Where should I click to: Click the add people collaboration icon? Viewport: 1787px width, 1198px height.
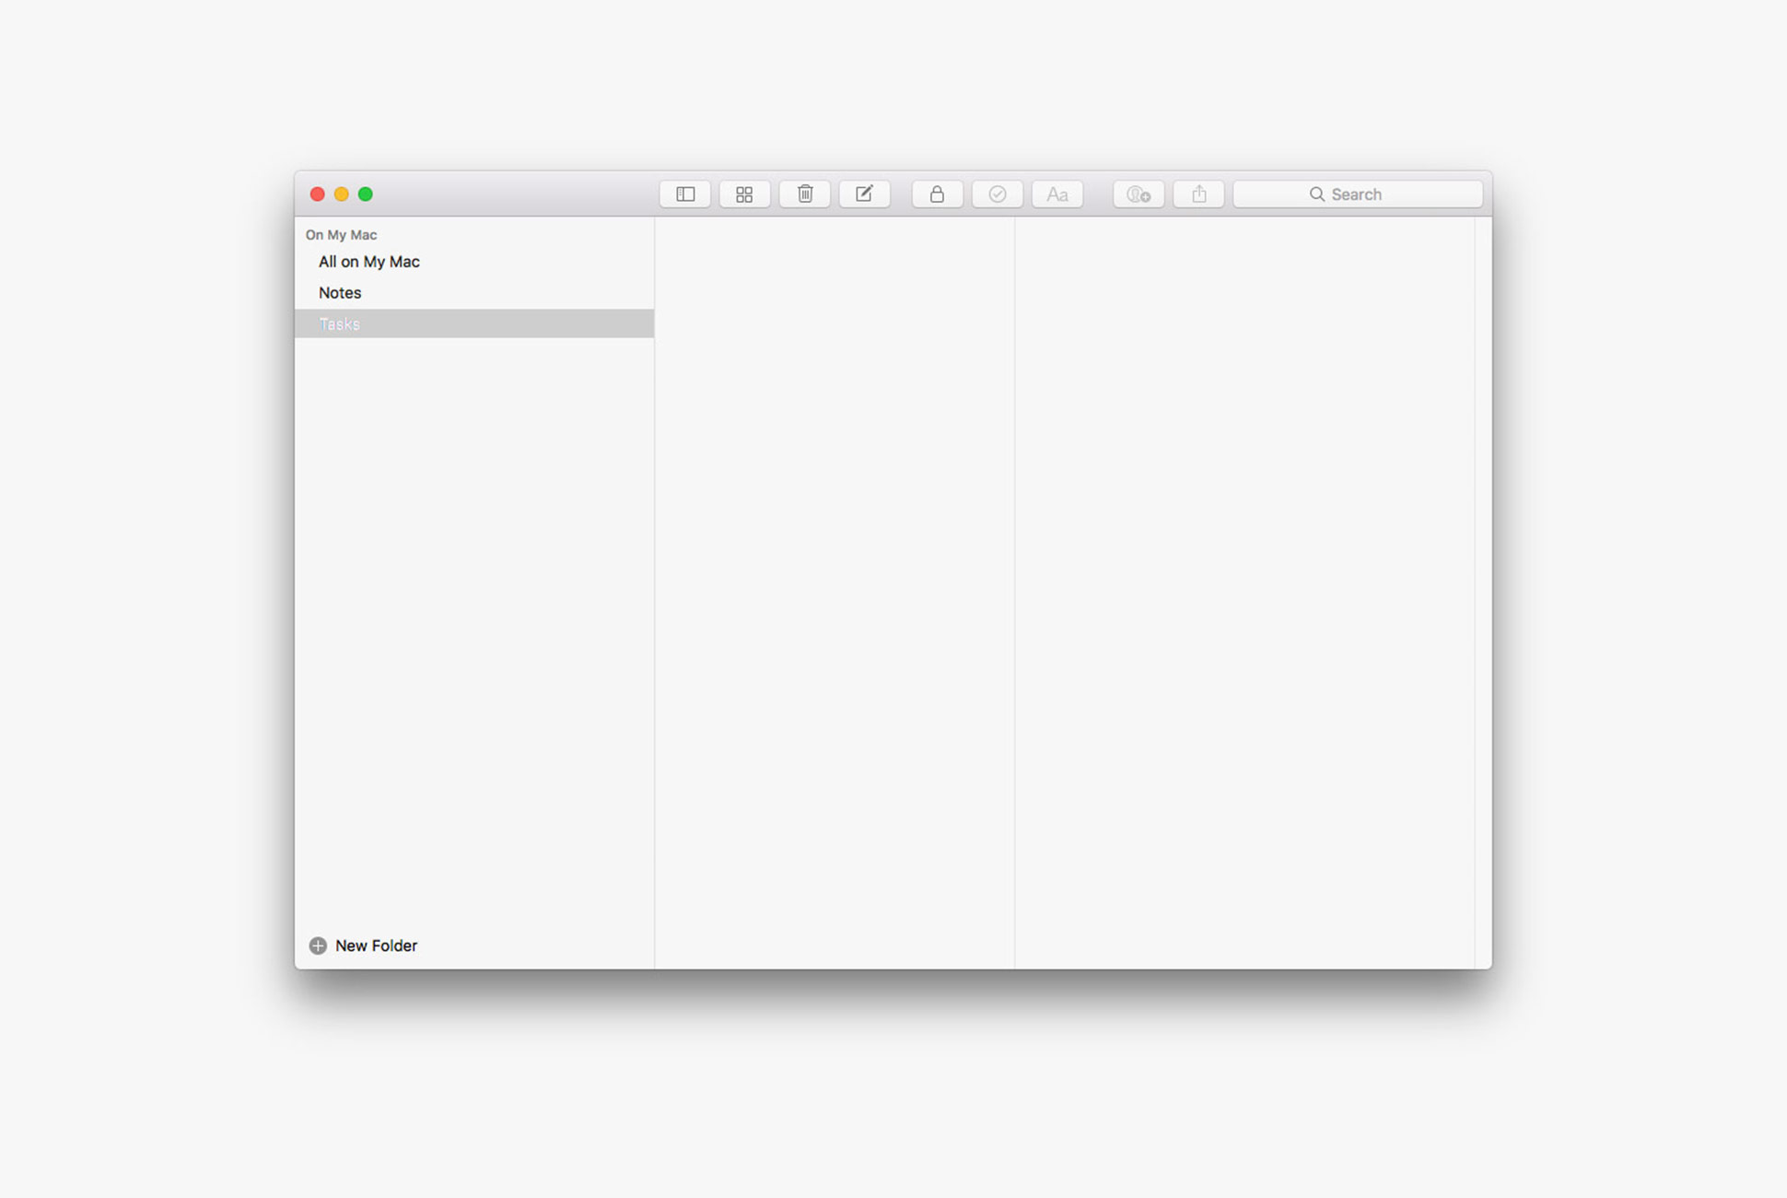pyautogui.click(x=1139, y=194)
